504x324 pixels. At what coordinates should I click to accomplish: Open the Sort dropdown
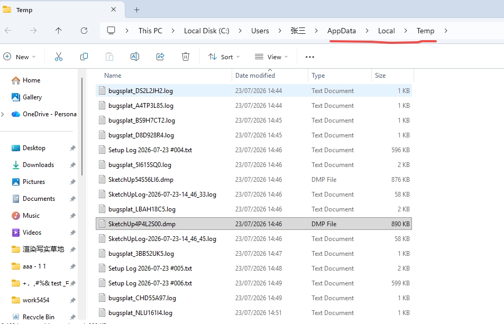pyautogui.click(x=224, y=57)
